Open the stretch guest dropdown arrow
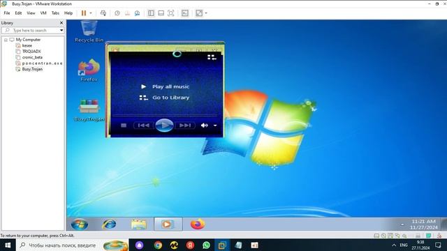 206,13
